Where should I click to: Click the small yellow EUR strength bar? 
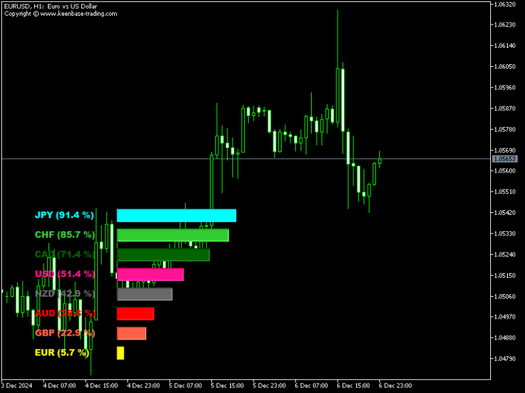pyautogui.click(x=120, y=353)
